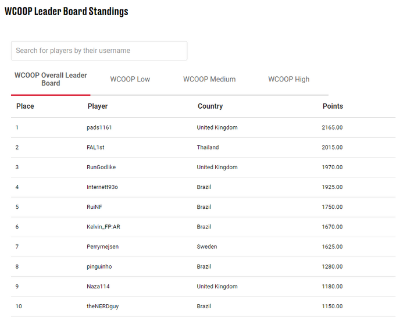This screenshot has height=321, width=407.
Task: Click Kelvin_FP:AR player name
Action: 103,227
